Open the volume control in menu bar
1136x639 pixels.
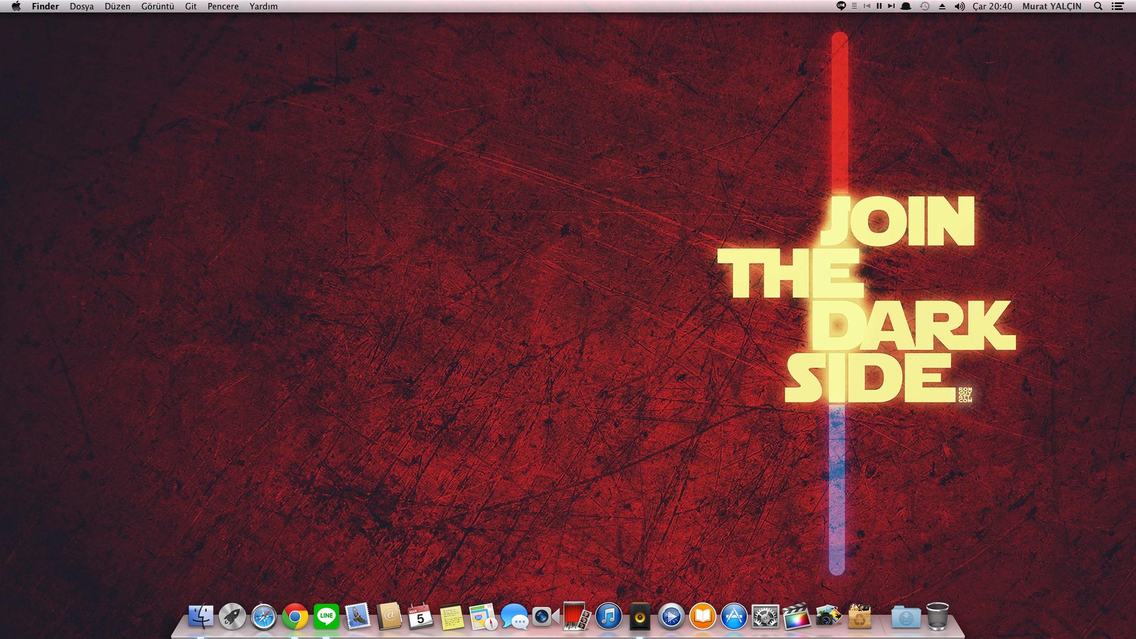tap(960, 7)
